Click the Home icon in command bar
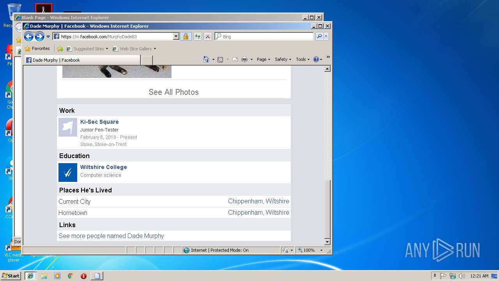This screenshot has width=499, height=281. [x=206, y=59]
